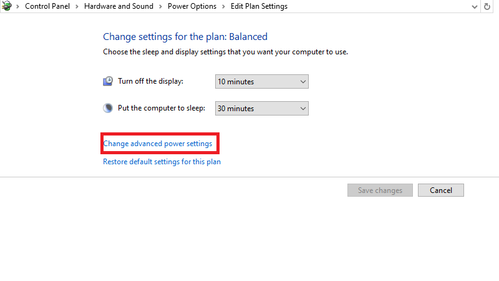This screenshot has width=499, height=281.
Task: Expand the chevron after Power Options breadcrumb
Action: (223, 6)
